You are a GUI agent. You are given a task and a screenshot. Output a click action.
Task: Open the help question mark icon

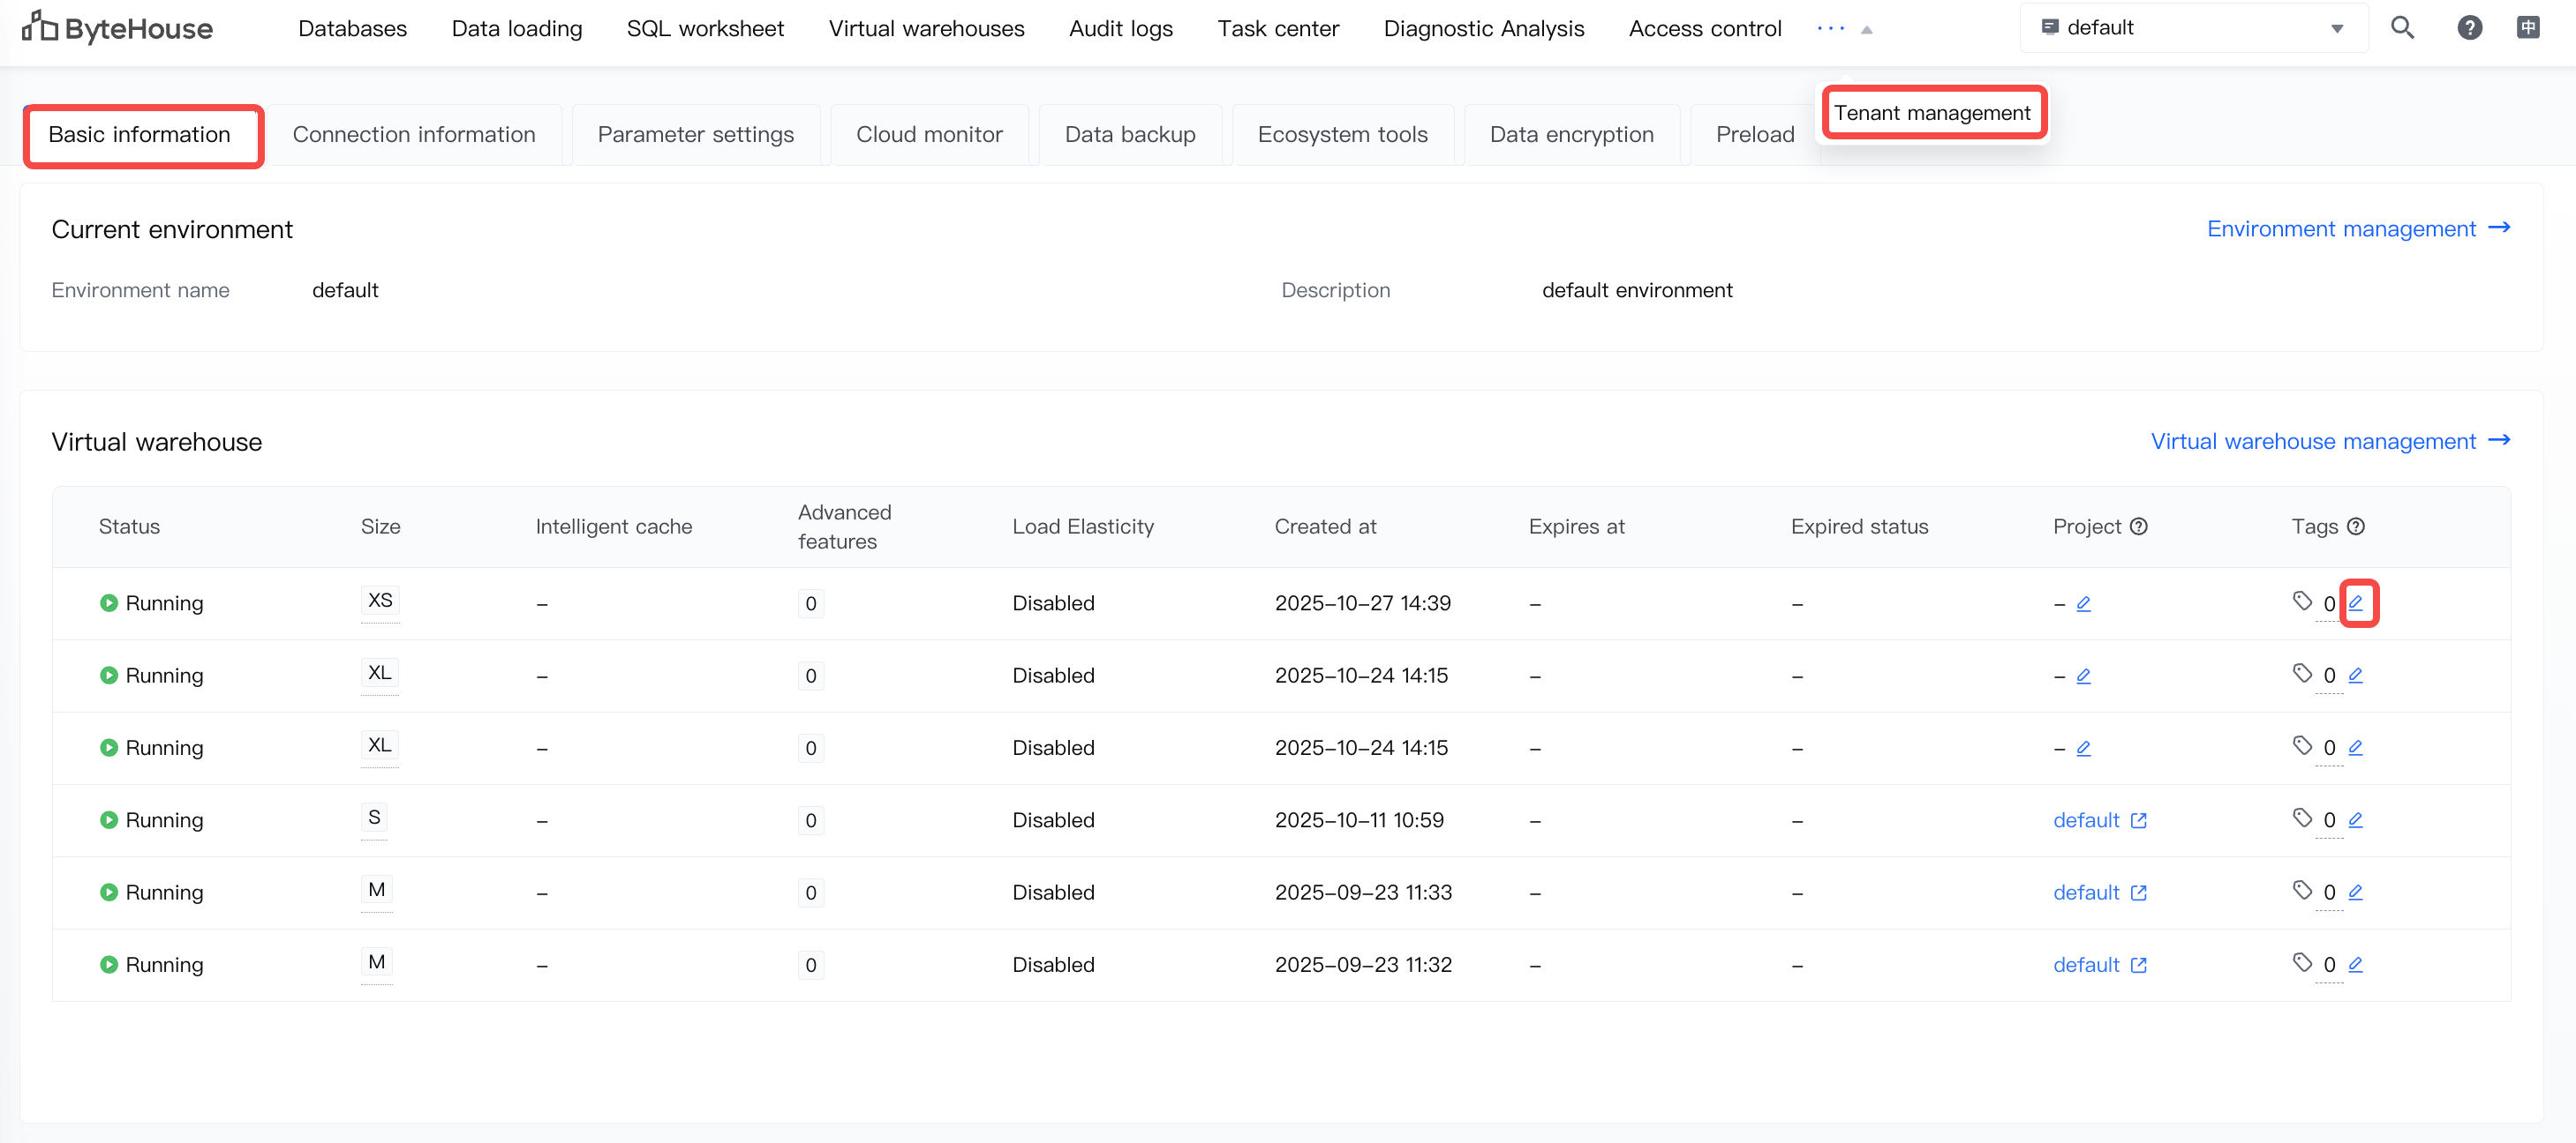pos(2469,28)
